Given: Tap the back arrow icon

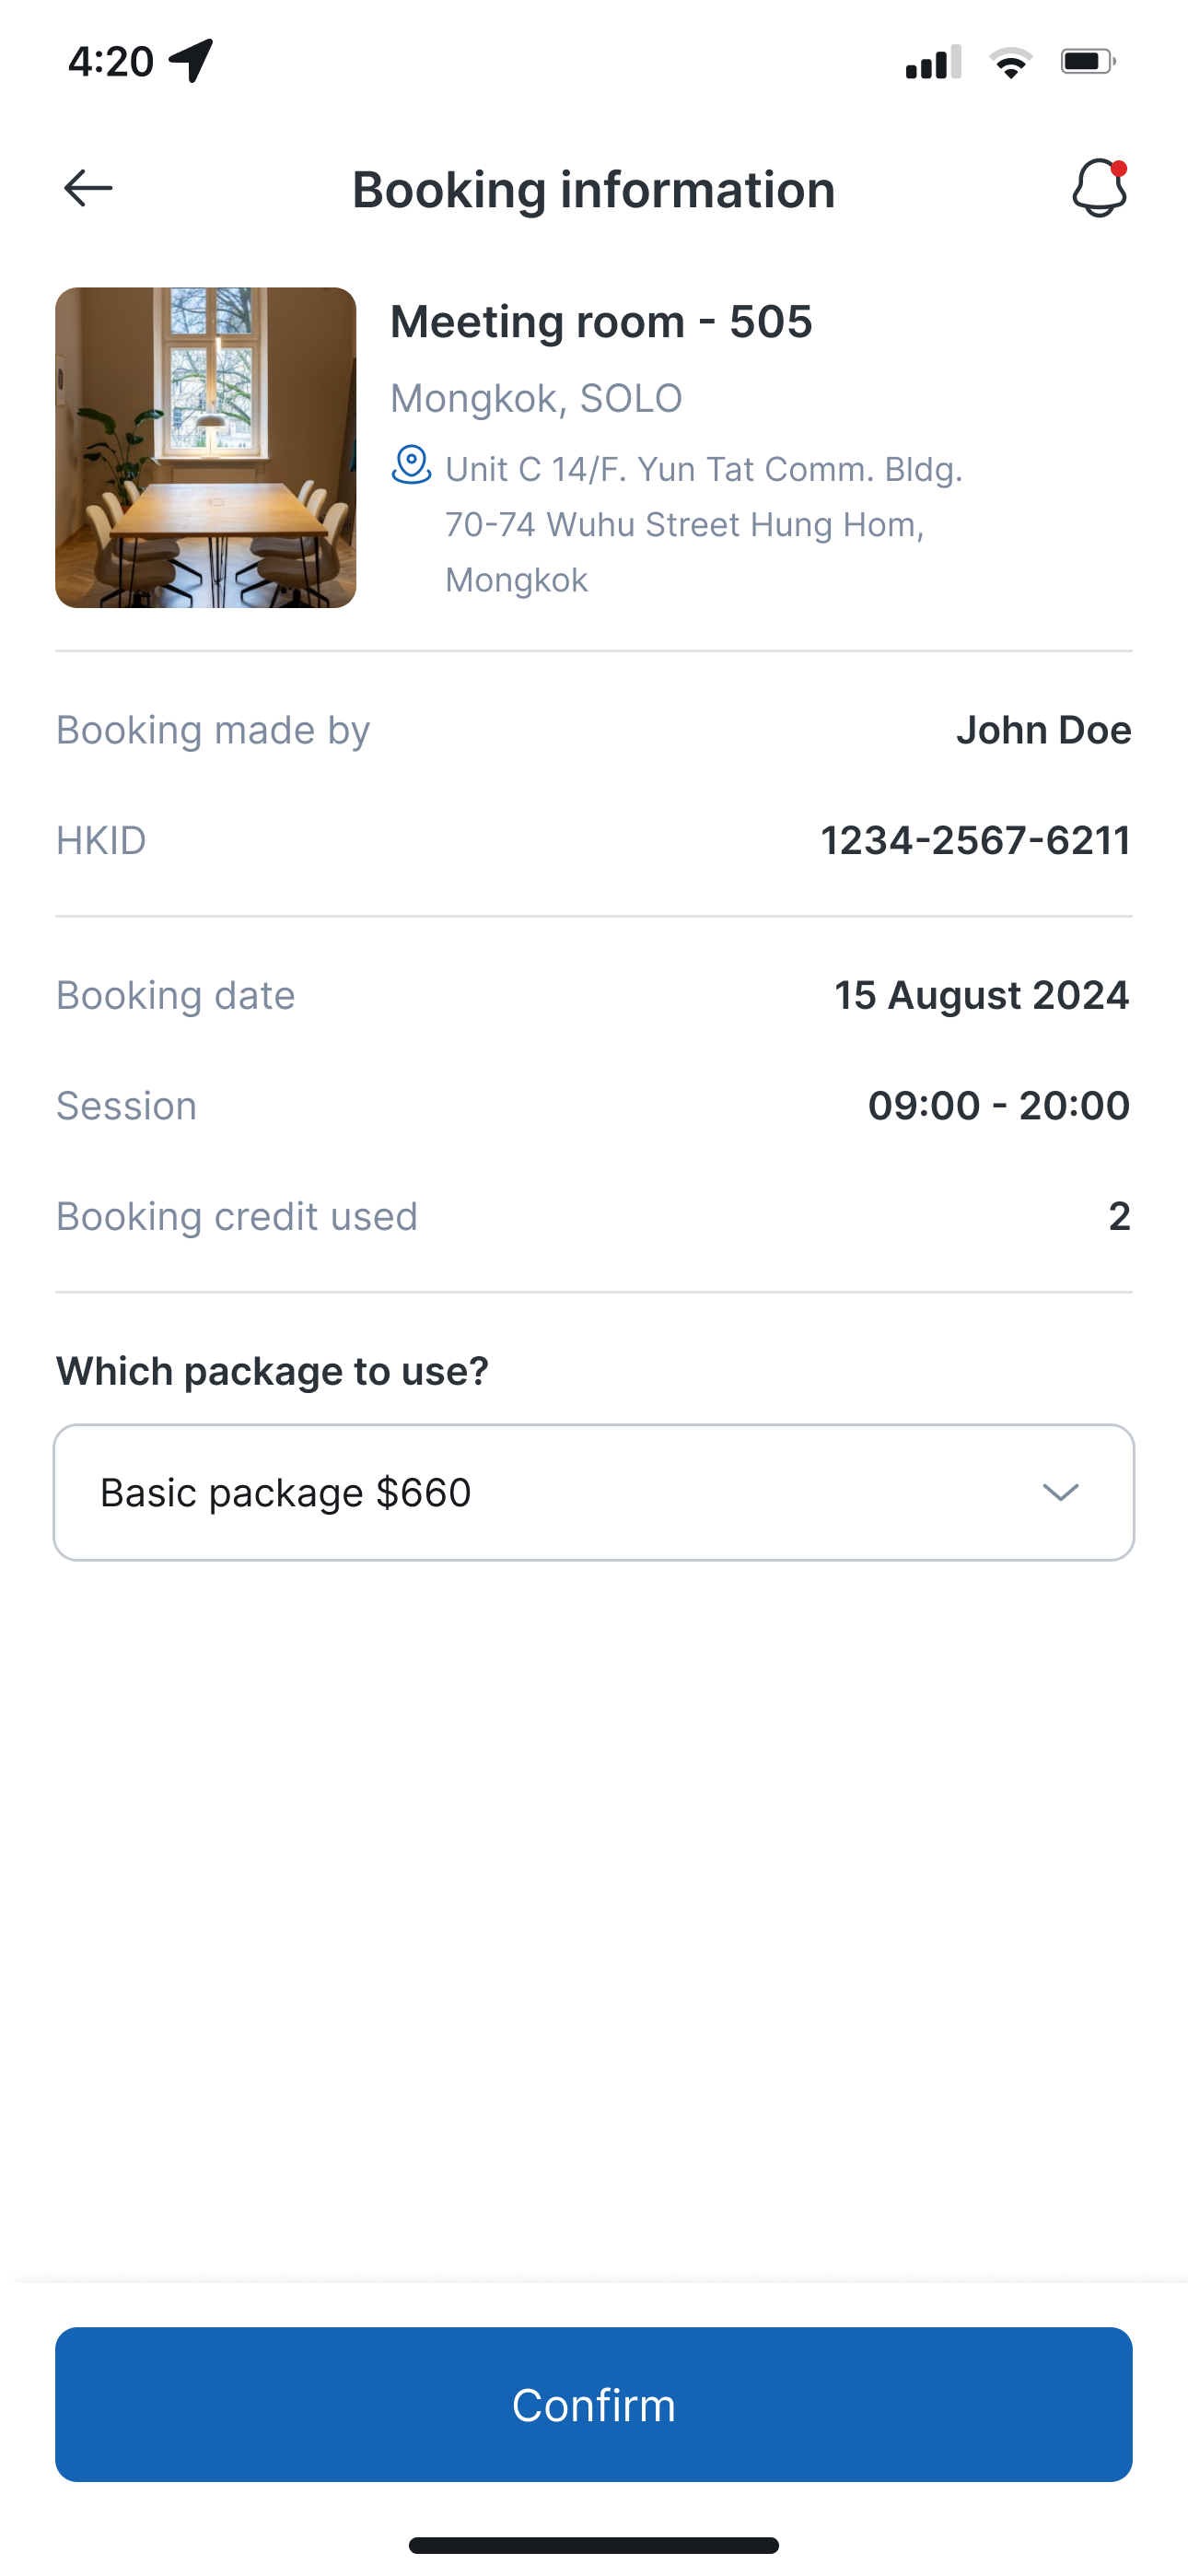Looking at the screenshot, I should pos(88,188).
